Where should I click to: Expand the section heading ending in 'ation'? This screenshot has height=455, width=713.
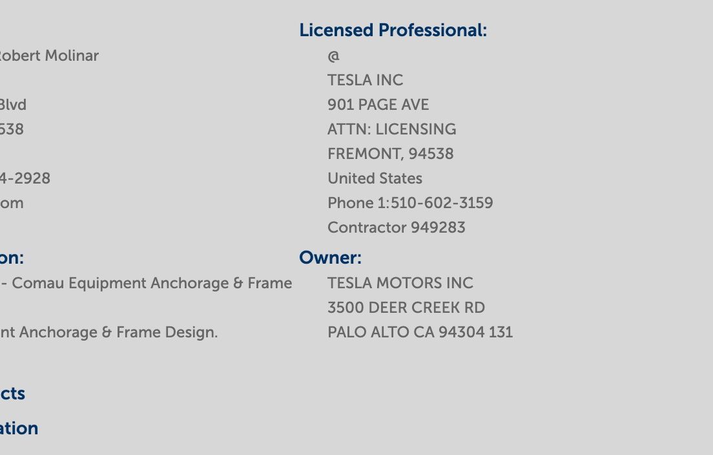[19, 428]
